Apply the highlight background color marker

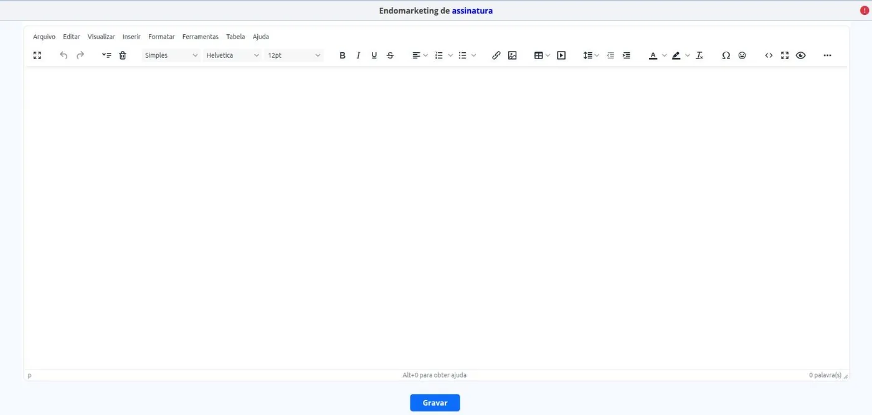click(676, 55)
